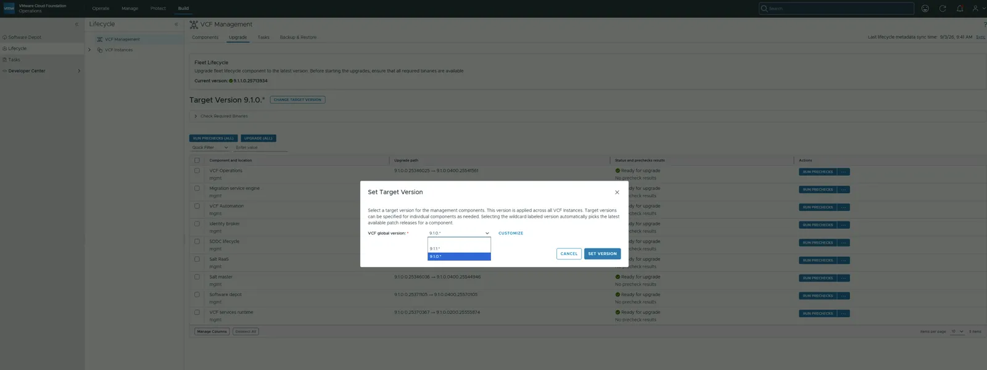Image resolution: width=987 pixels, height=370 pixels.
Task: Open more actions for Salt RaaS row
Action: 844,260
